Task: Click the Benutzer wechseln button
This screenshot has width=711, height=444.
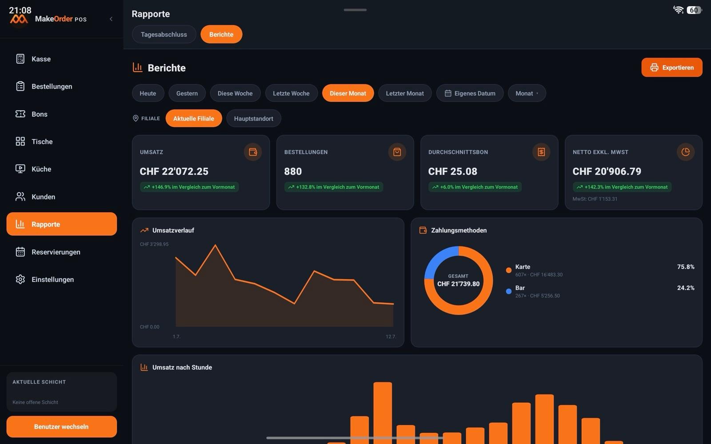Action: coord(62,427)
